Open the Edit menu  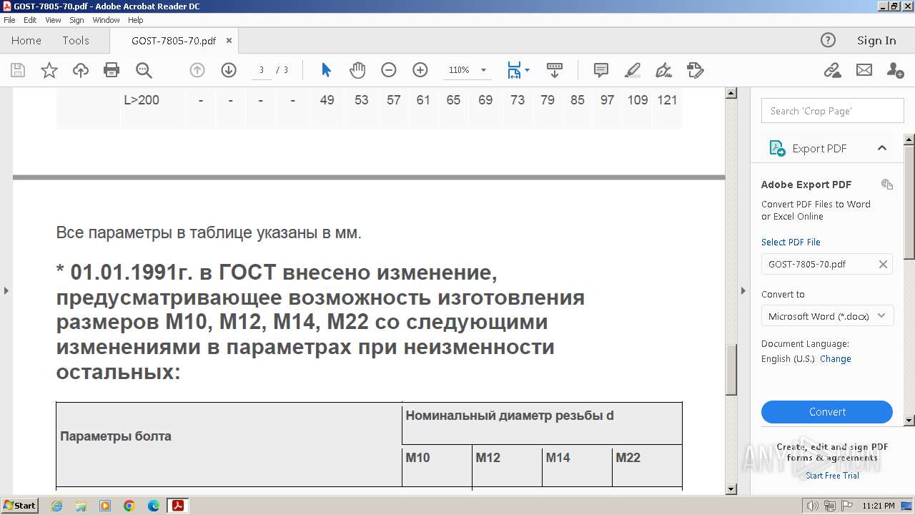coord(30,20)
